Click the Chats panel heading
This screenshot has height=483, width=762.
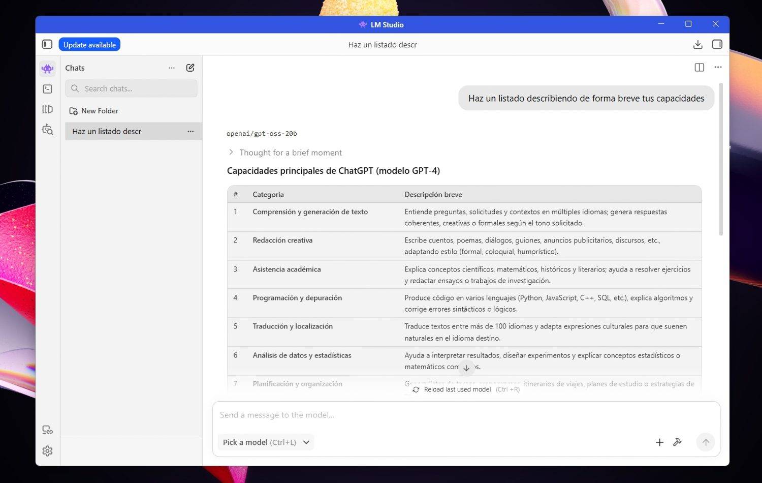(75, 68)
